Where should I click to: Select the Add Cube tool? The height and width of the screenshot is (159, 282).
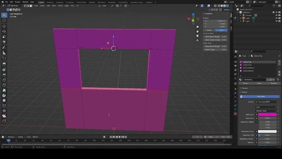(4, 59)
